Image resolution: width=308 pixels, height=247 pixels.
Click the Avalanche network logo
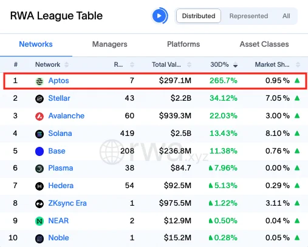point(39,117)
